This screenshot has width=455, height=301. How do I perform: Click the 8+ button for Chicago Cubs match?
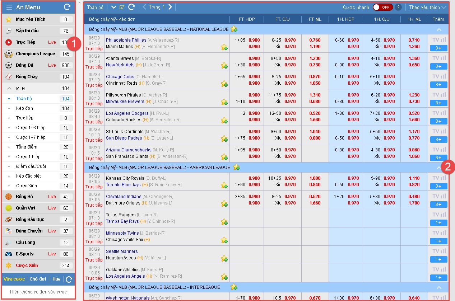click(438, 85)
